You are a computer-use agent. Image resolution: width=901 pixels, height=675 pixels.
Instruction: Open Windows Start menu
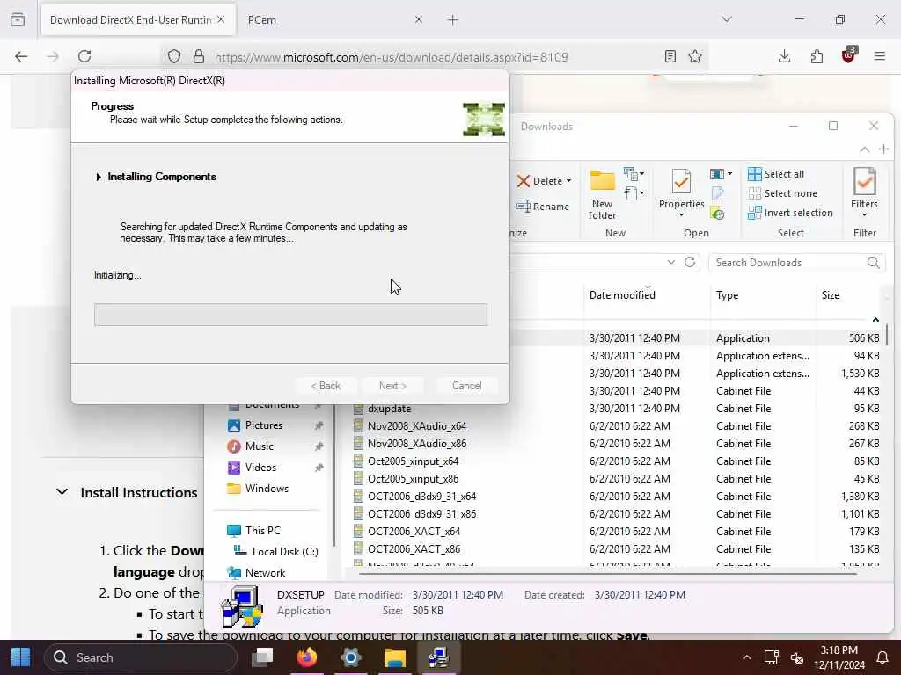point(21,657)
